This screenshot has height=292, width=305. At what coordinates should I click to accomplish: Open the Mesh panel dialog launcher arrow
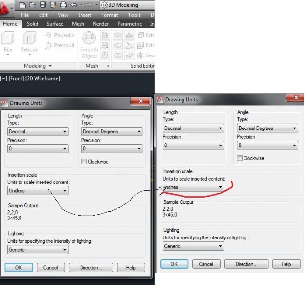[x=107, y=66]
